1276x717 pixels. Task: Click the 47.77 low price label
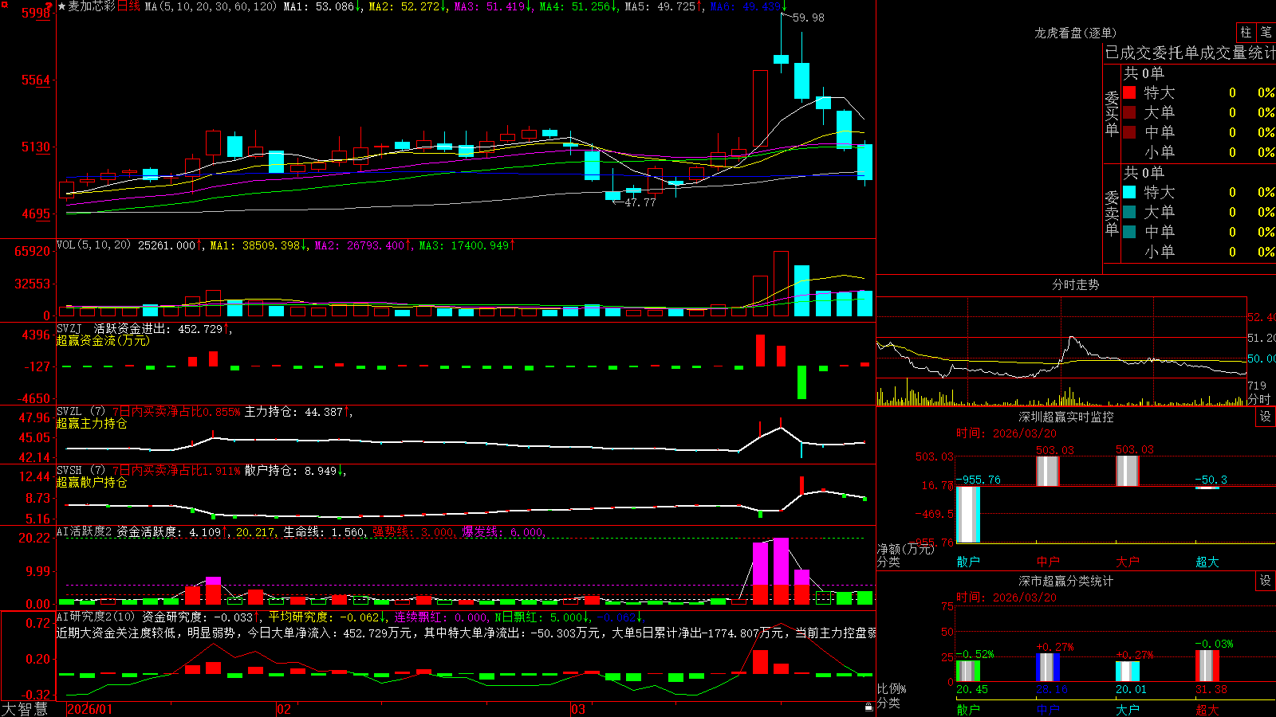tap(640, 202)
